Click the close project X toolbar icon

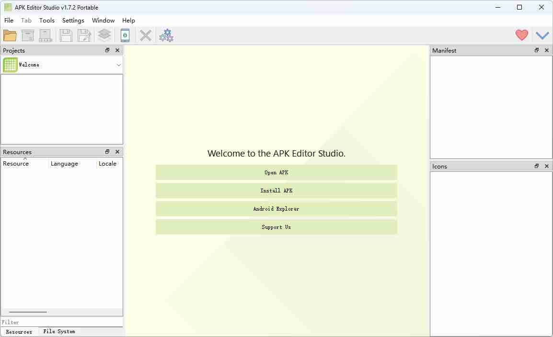pos(146,35)
